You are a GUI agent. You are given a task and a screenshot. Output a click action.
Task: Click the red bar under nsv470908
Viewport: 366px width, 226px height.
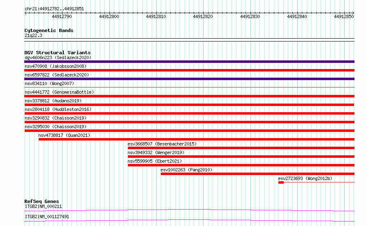click(189, 70)
